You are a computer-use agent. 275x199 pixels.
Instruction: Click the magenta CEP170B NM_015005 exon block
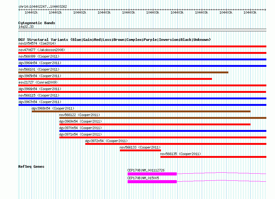(x=152, y=182)
